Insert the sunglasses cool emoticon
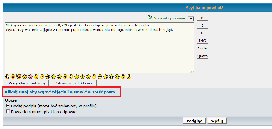Screen dimensions: 272x129 coord(117,76)
